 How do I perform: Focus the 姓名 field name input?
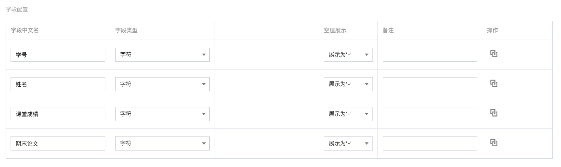(x=58, y=84)
